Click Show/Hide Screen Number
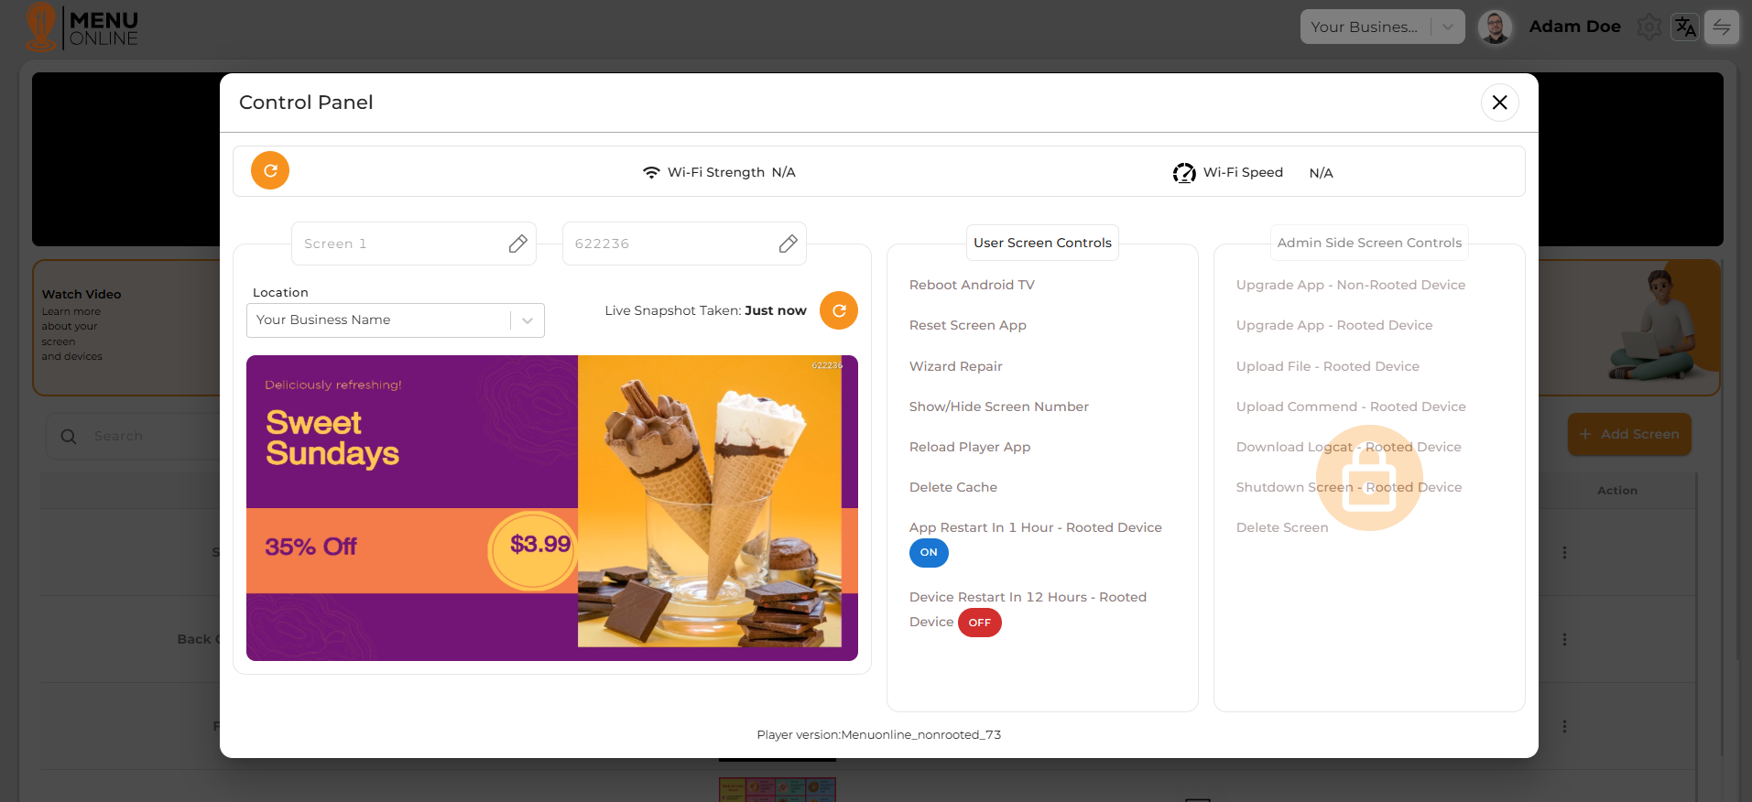This screenshot has height=802, width=1752. coord(998,406)
